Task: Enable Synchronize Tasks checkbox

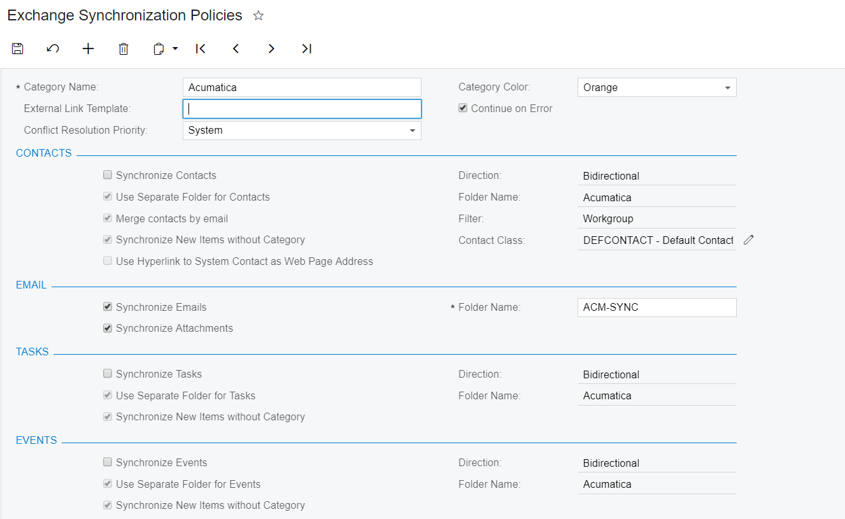Action: pos(108,374)
